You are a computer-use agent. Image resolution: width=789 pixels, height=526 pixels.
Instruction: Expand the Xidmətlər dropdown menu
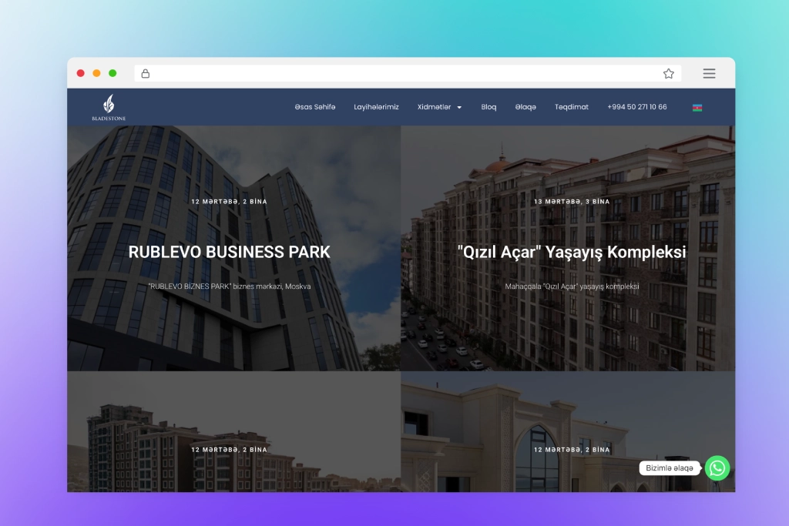[434, 107]
